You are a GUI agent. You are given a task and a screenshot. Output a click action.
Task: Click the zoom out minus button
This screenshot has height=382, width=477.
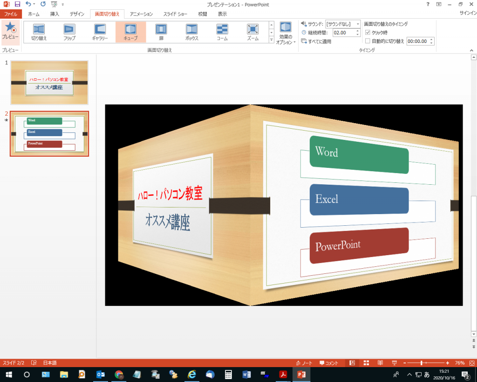point(405,363)
